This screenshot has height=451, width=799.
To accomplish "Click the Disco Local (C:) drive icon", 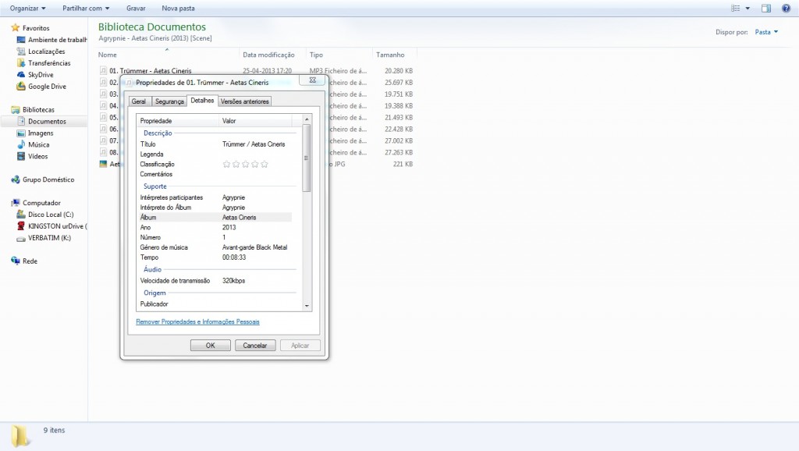I will click(x=21, y=215).
